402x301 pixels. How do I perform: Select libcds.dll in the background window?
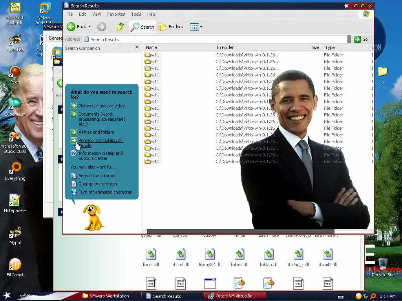click(x=151, y=257)
